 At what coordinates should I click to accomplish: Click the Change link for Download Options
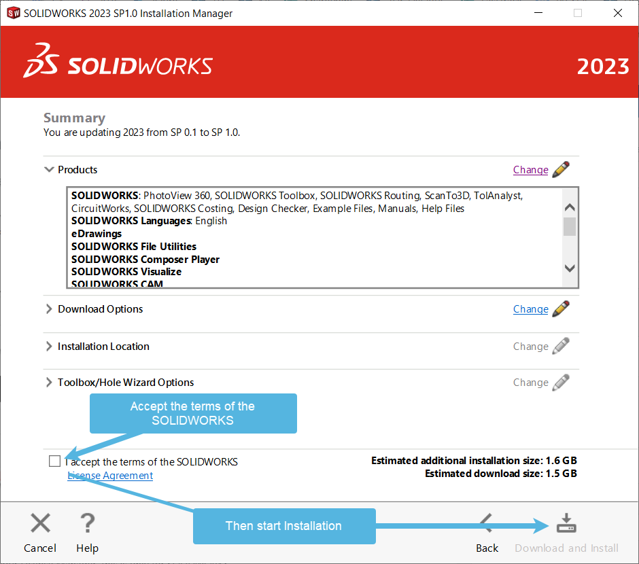[531, 309]
